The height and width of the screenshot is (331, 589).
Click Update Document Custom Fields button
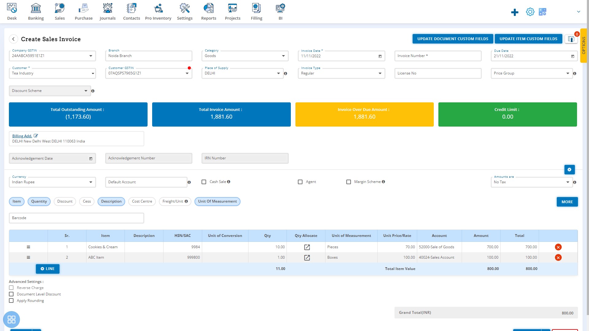(x=453, y=39)
